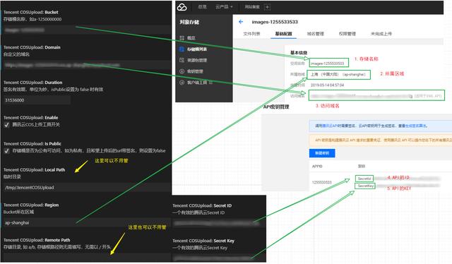Click the Local Path field /tmp/.tencentCOSUpload
Screen dimensions: 452x264
click(87, 187)
